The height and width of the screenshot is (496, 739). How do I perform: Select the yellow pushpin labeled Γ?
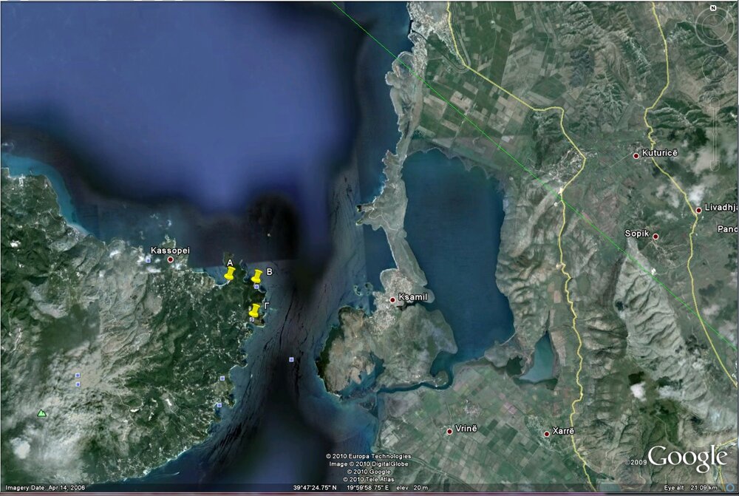[254, 310]
